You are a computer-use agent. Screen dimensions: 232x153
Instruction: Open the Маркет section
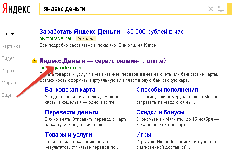(9, 83)
